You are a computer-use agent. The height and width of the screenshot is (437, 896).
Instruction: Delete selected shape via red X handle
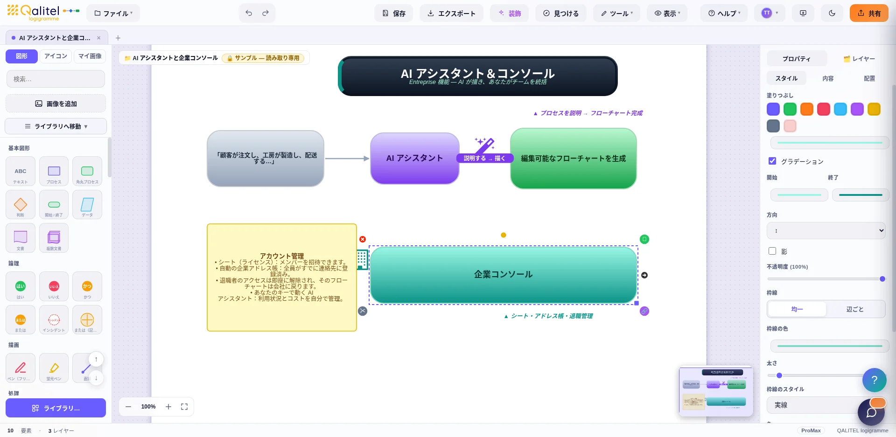point(363,239)
